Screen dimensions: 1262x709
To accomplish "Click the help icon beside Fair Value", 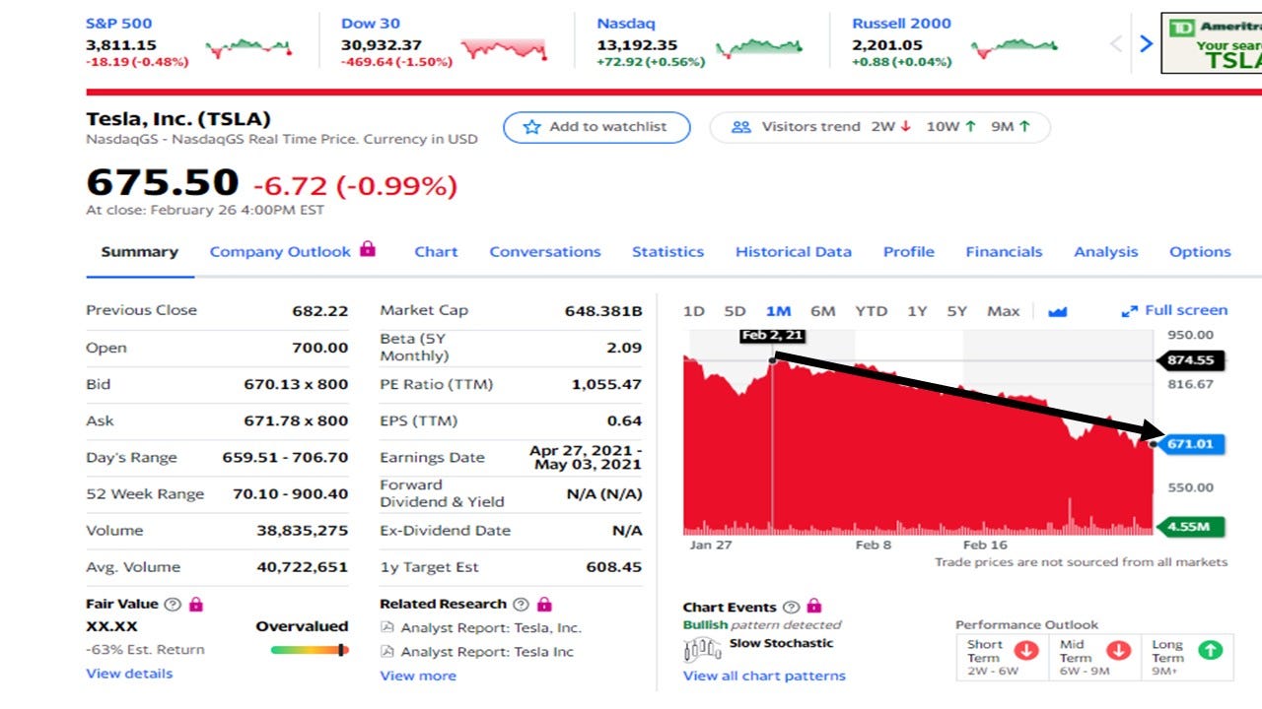I will click(x=173, y=604).
